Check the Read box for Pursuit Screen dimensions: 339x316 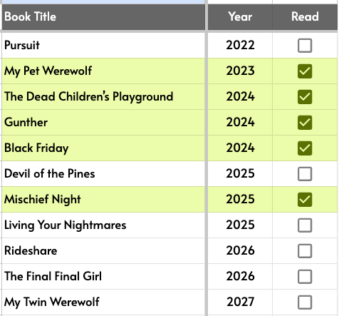click(305, 46)
